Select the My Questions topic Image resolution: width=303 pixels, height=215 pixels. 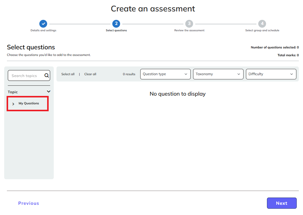29,103
